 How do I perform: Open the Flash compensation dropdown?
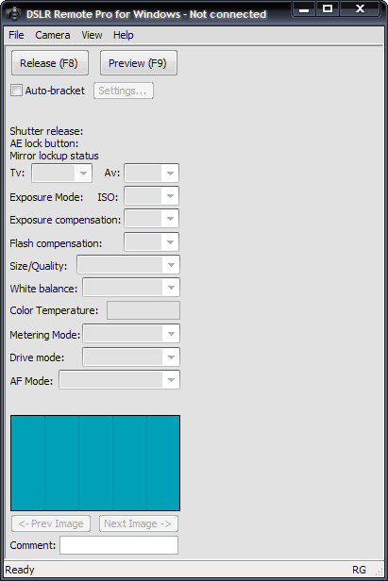point(151,242)
